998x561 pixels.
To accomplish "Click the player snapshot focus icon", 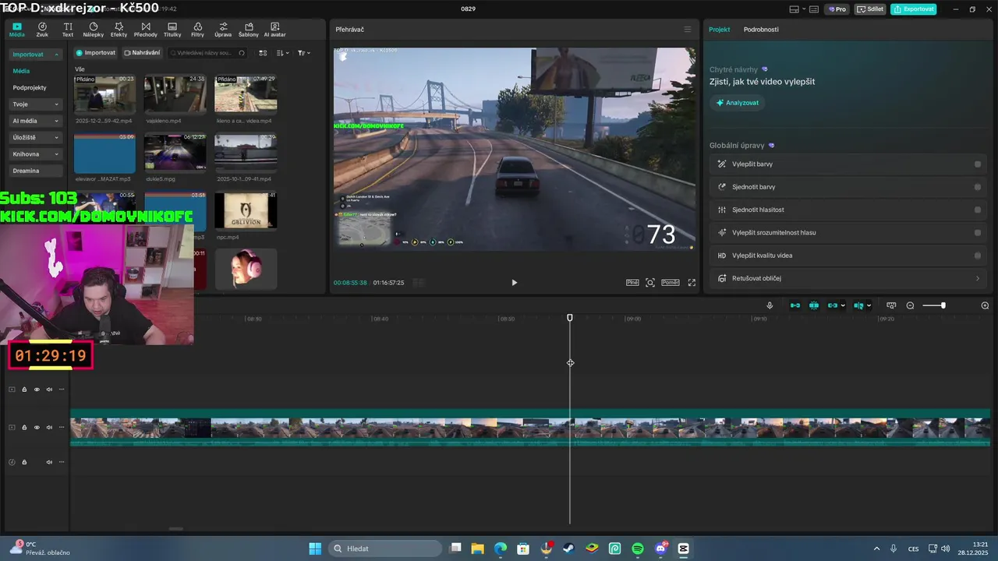I will click(650, 283).
